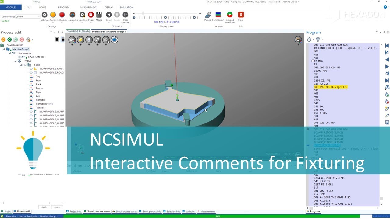Jump to program start in the Program panel
Image resolution: width=390 pixels, height=219 pixels.
pyautogui.click(x=387, y=46)
